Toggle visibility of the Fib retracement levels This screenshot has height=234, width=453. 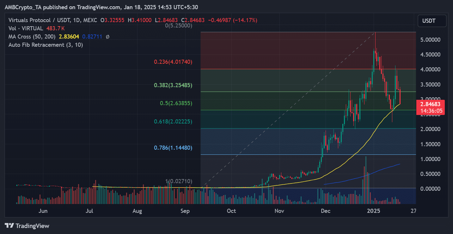click(x=46, y=45)
